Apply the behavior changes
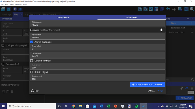This screenshot has width=195, height=109. point(160,91)
